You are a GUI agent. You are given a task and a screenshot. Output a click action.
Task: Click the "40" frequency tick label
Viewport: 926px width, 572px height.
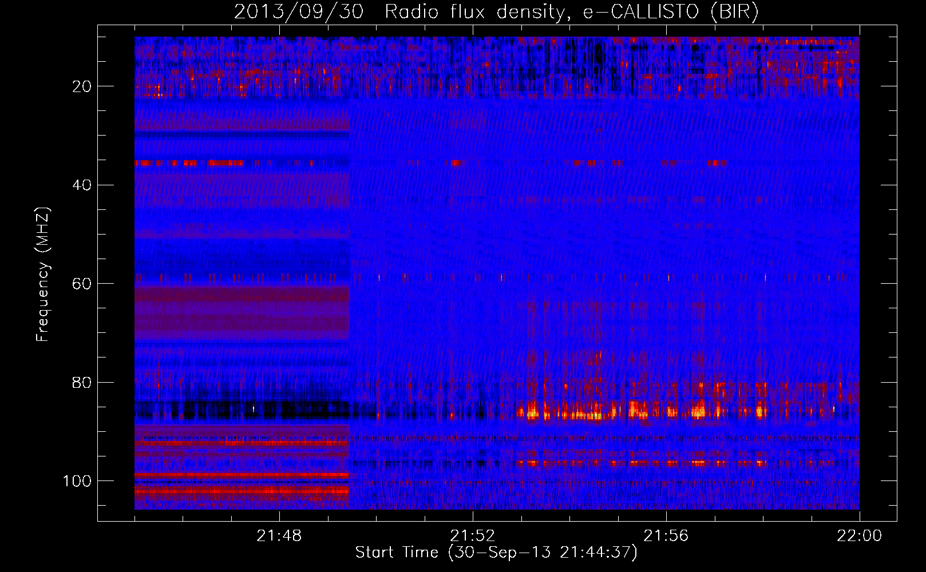pyautogui.click(x=82, y=185)
